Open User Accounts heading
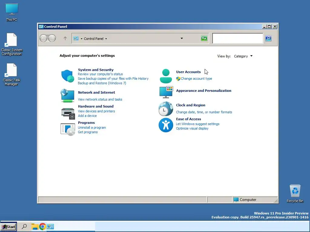 (x=188, y=72)
